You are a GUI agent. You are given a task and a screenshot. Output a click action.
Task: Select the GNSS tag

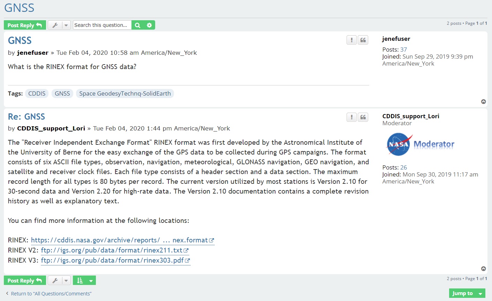tap(62, 93)
